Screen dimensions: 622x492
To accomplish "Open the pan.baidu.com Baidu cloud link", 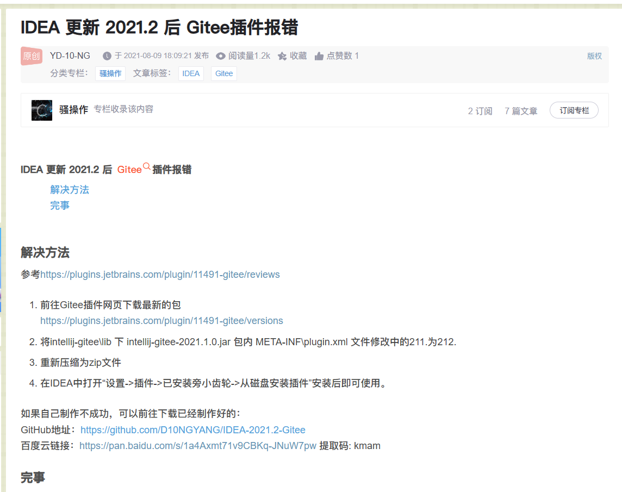I will click(x=197, y=446).
